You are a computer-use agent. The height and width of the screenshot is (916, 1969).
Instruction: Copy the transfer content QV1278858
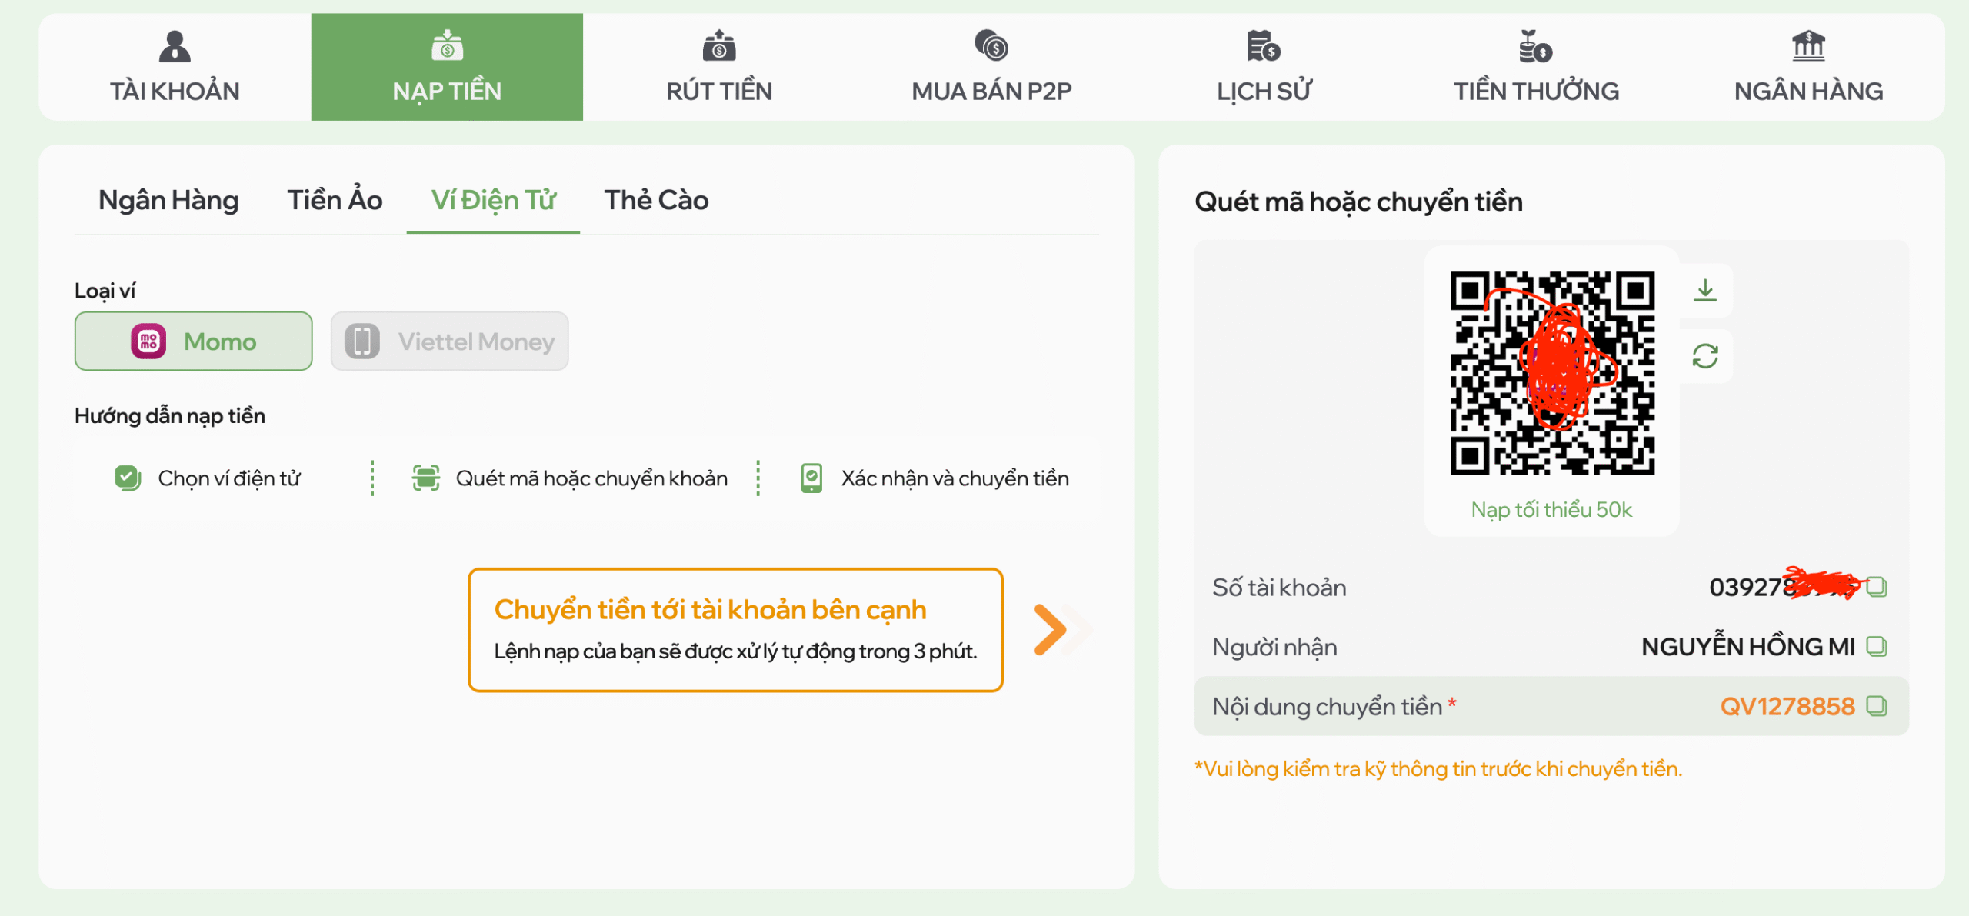click(1877, 706)
